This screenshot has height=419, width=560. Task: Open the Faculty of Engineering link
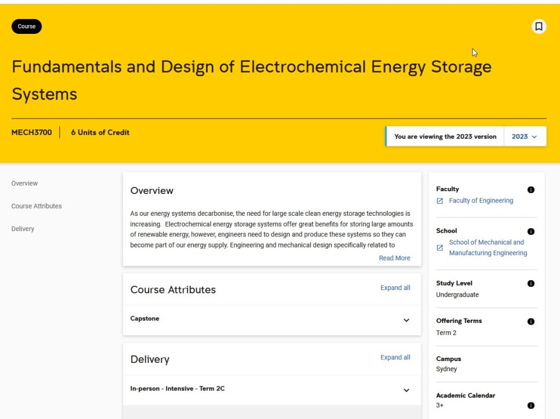[x=481, y=200]
